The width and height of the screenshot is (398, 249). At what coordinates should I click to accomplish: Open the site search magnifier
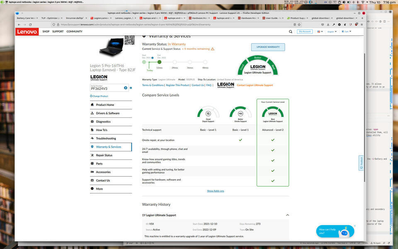tap(290, 32)
